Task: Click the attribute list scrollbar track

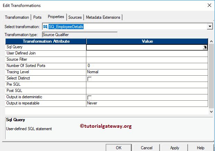Action: pos(211,76)
